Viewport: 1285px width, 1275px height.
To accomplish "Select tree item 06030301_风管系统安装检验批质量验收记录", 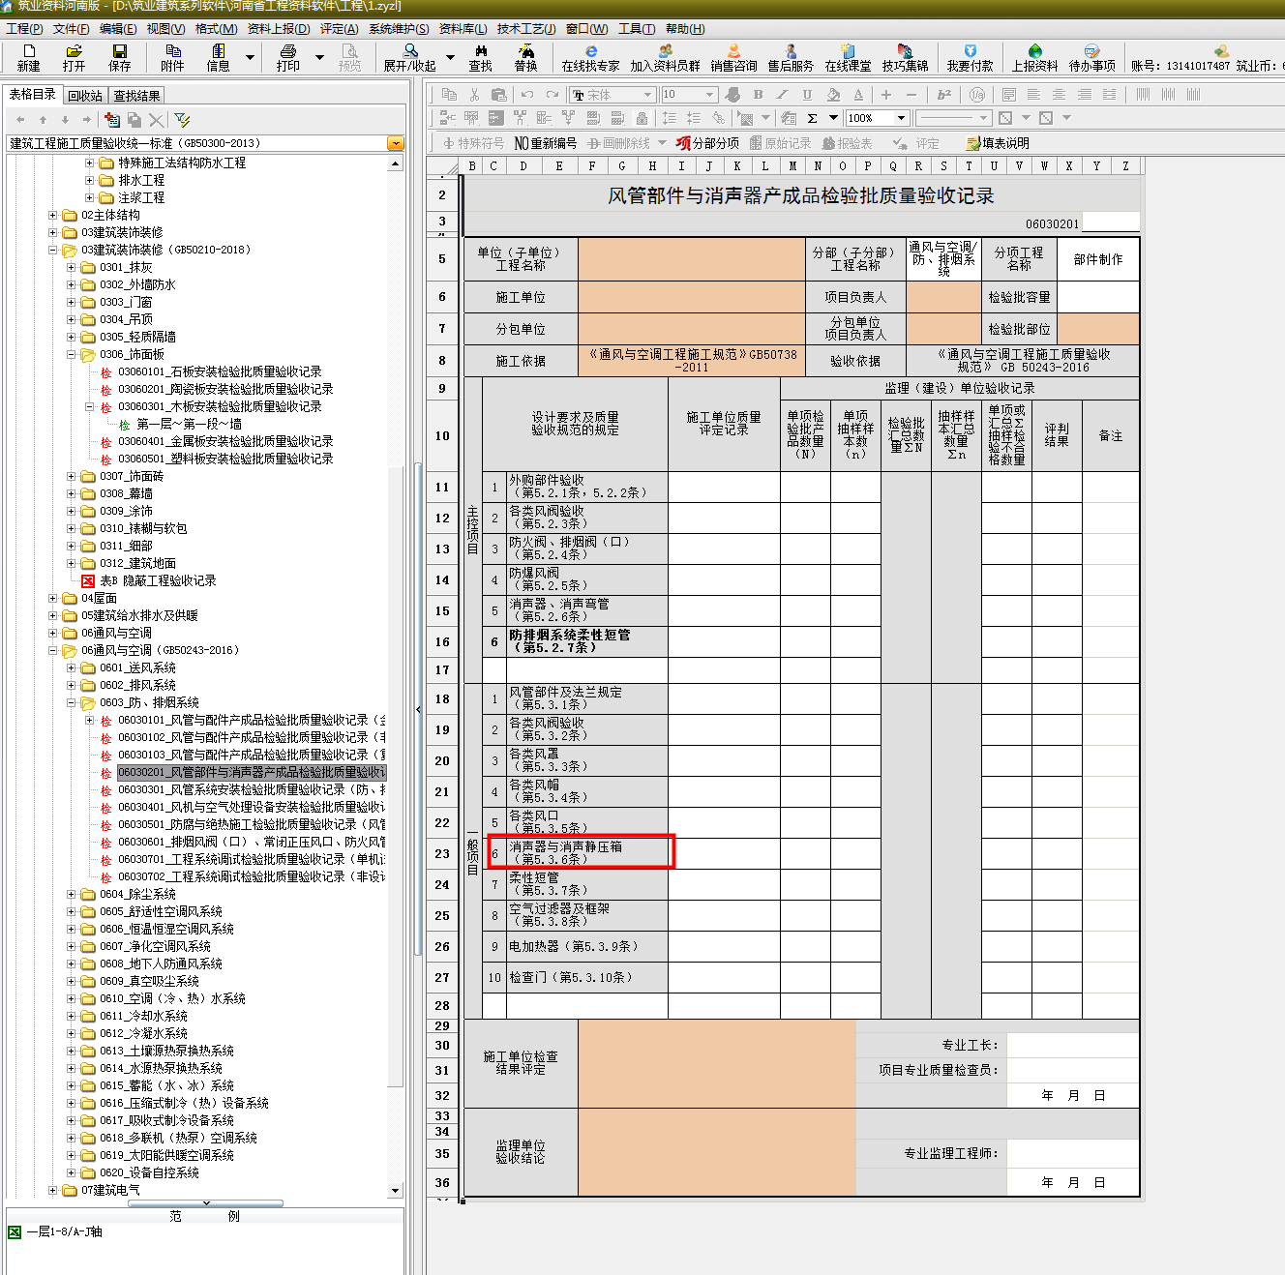I will pyautogui.click(x=252, y=789).
